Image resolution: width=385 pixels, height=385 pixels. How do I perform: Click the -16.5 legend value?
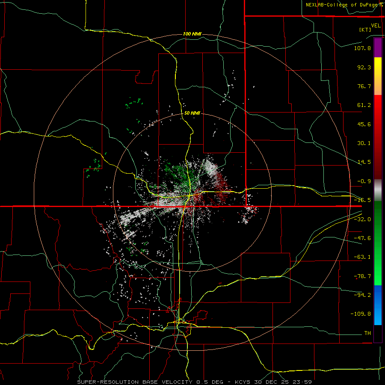(x=362, y=200)
